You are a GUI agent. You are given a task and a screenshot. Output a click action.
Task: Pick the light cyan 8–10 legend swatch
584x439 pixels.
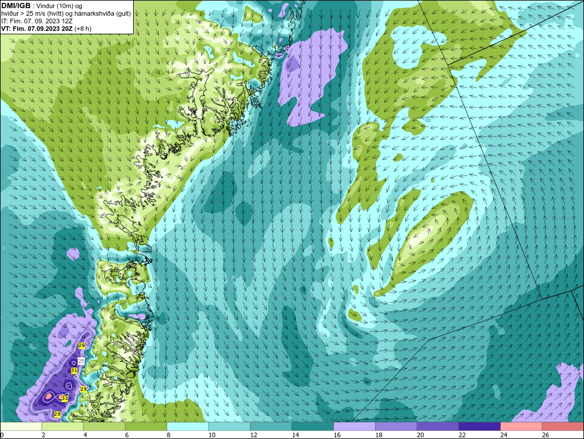pos(187,426)
